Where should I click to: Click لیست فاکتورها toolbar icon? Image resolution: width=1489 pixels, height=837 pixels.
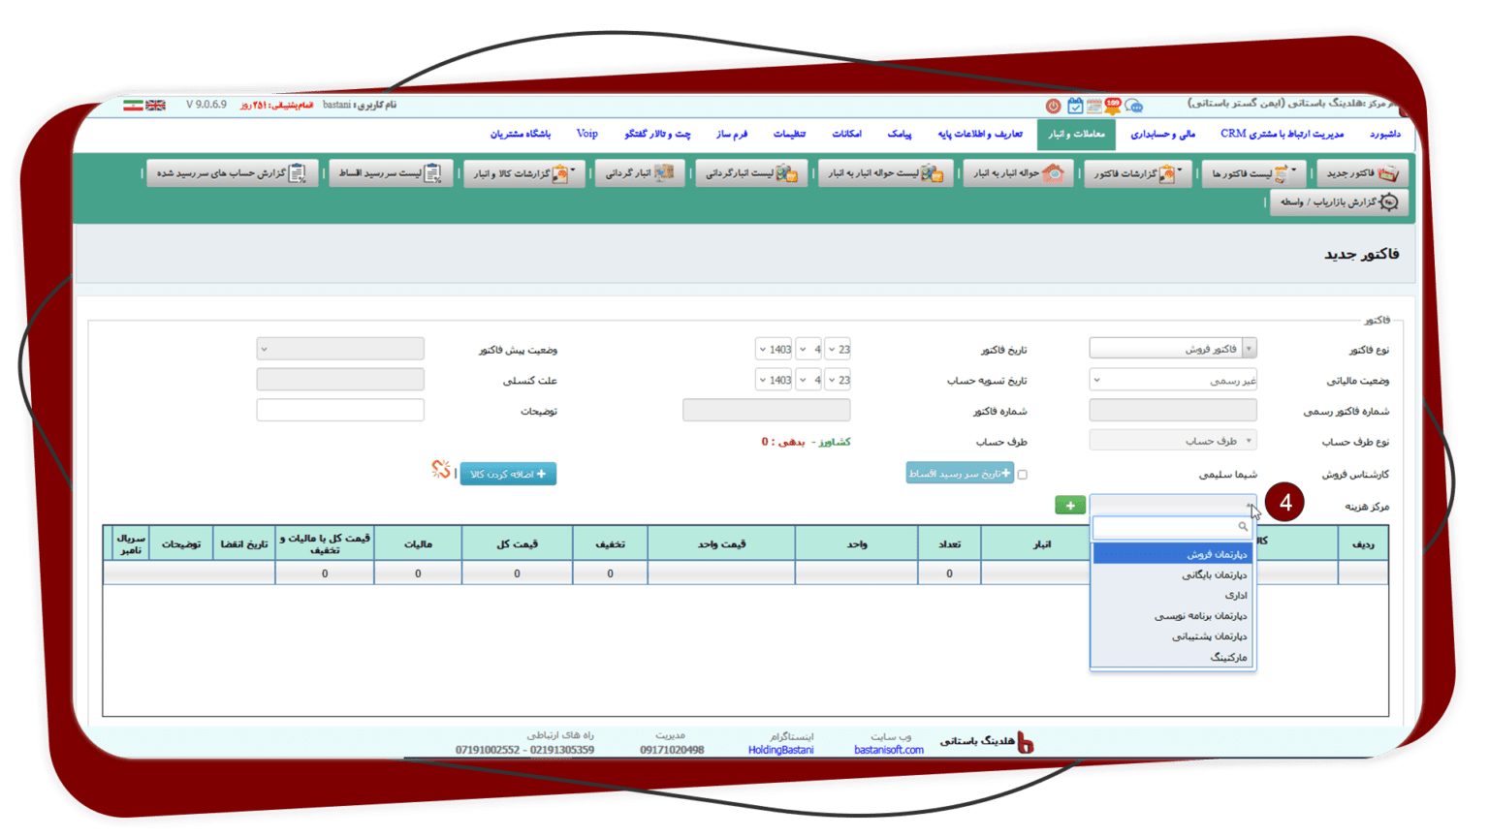[1282, 173]
